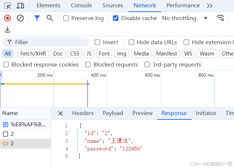Filter by Doc requests
Screen dimensions: 234x168
pos(58,54)
